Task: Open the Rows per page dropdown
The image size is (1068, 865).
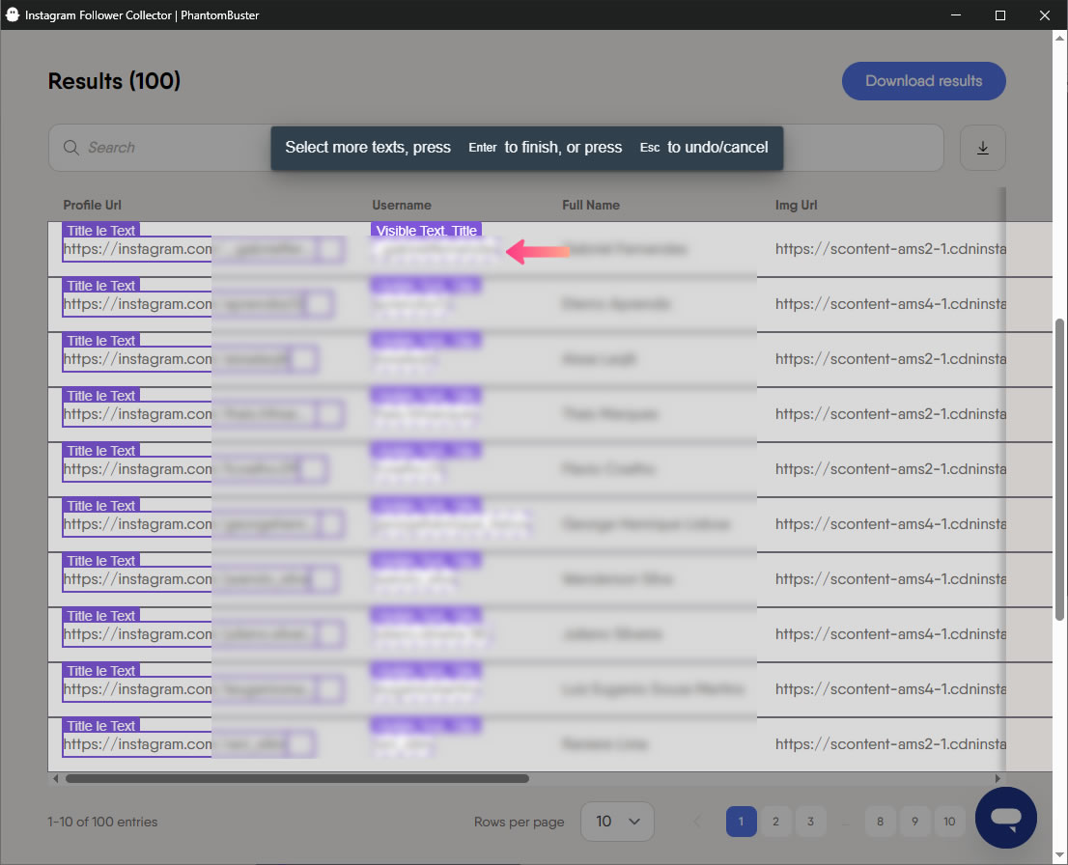Action: (617, 822)
